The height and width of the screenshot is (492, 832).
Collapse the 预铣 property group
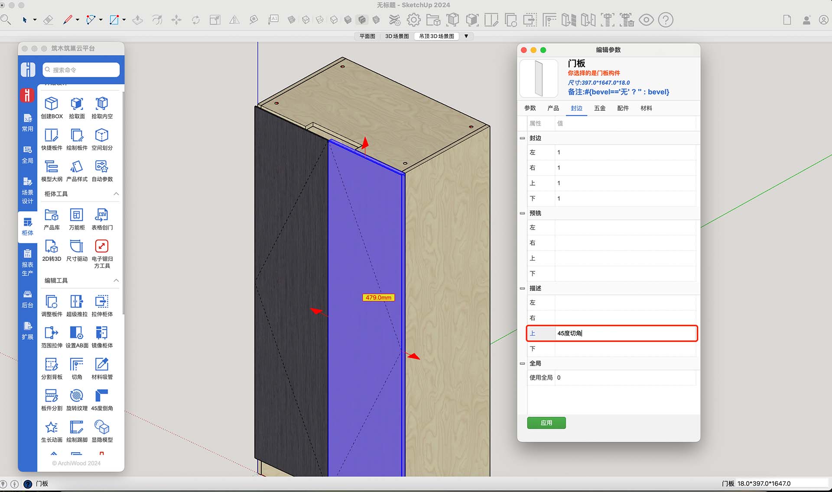pos(522,213)
